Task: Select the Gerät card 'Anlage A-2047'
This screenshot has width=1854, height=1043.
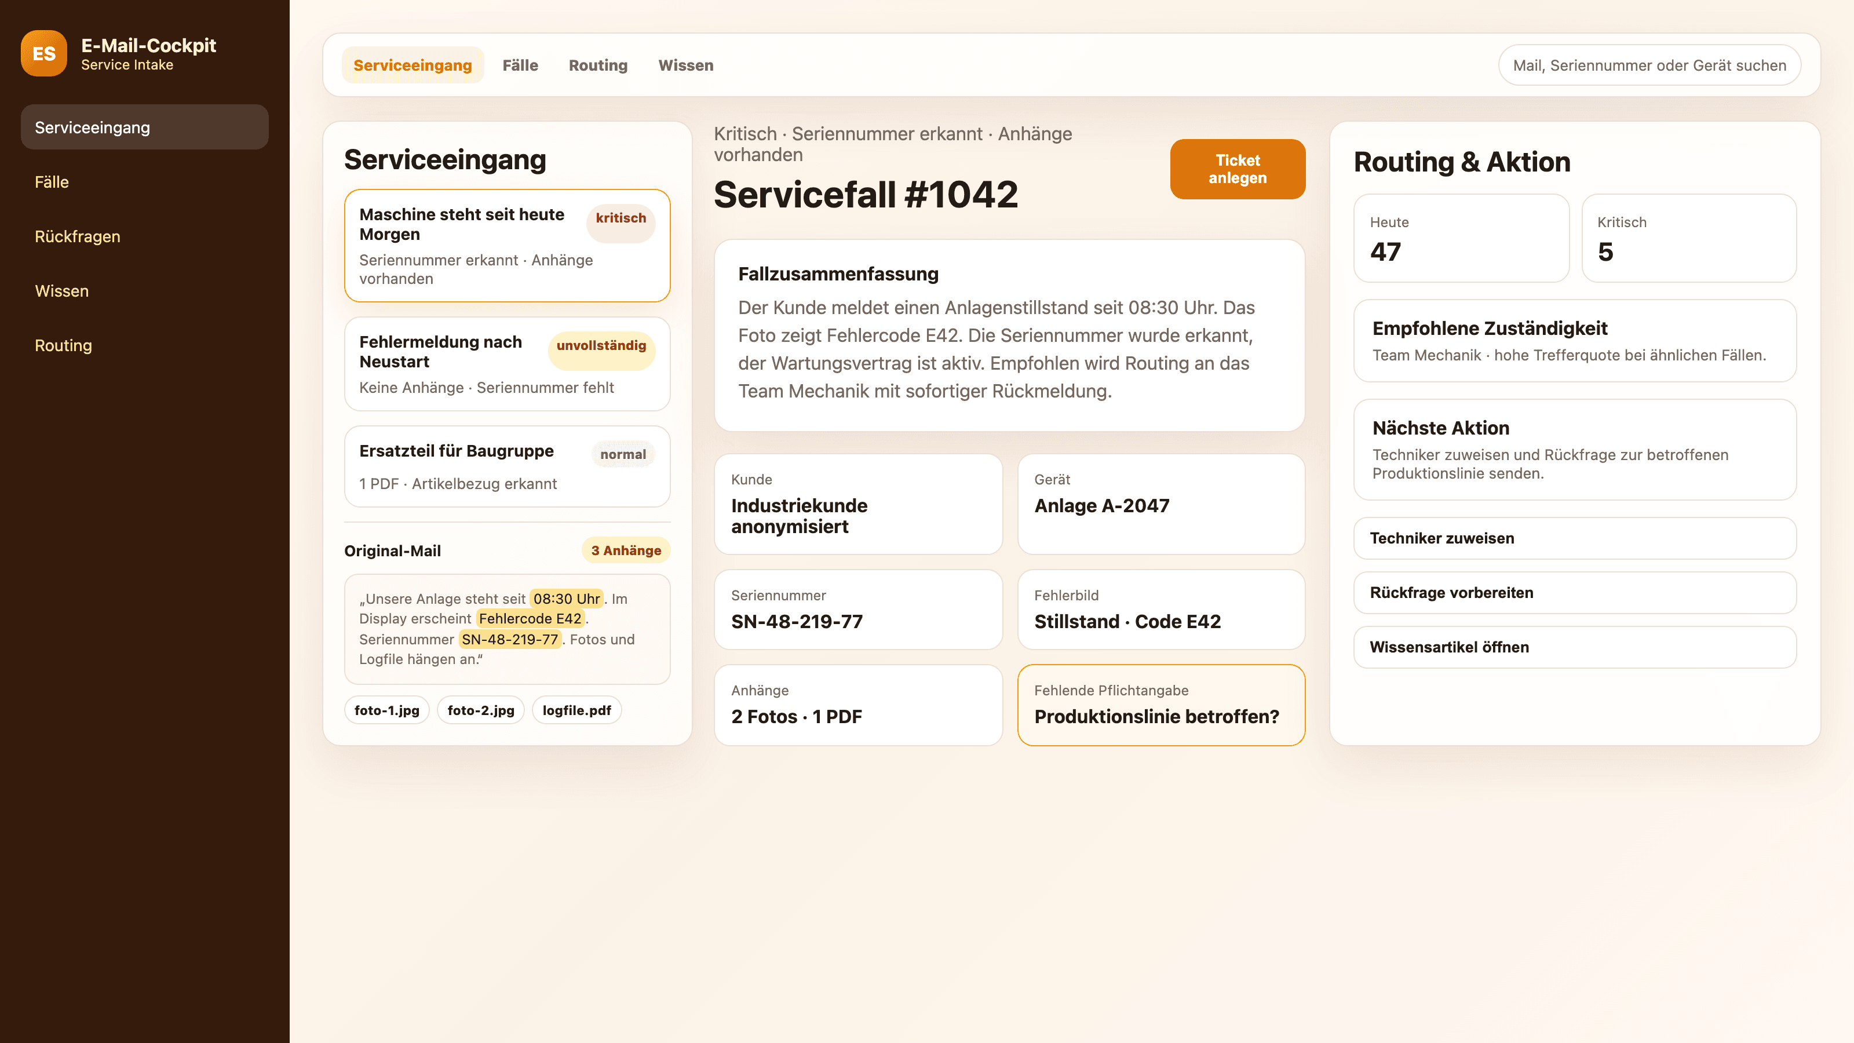Action: click(x=1161, y=505)
